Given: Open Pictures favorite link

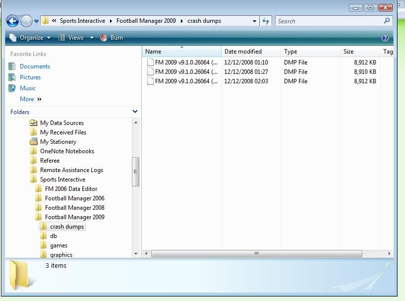Looking at the screenshot, I should pyautogui.click(x=30, y=77).
